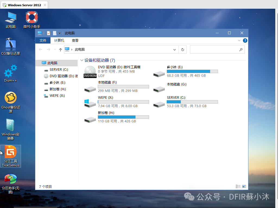Switch to Windows Server 2012 VM tab
This screenshot has height=208, width=278.
tap(24, 5)
